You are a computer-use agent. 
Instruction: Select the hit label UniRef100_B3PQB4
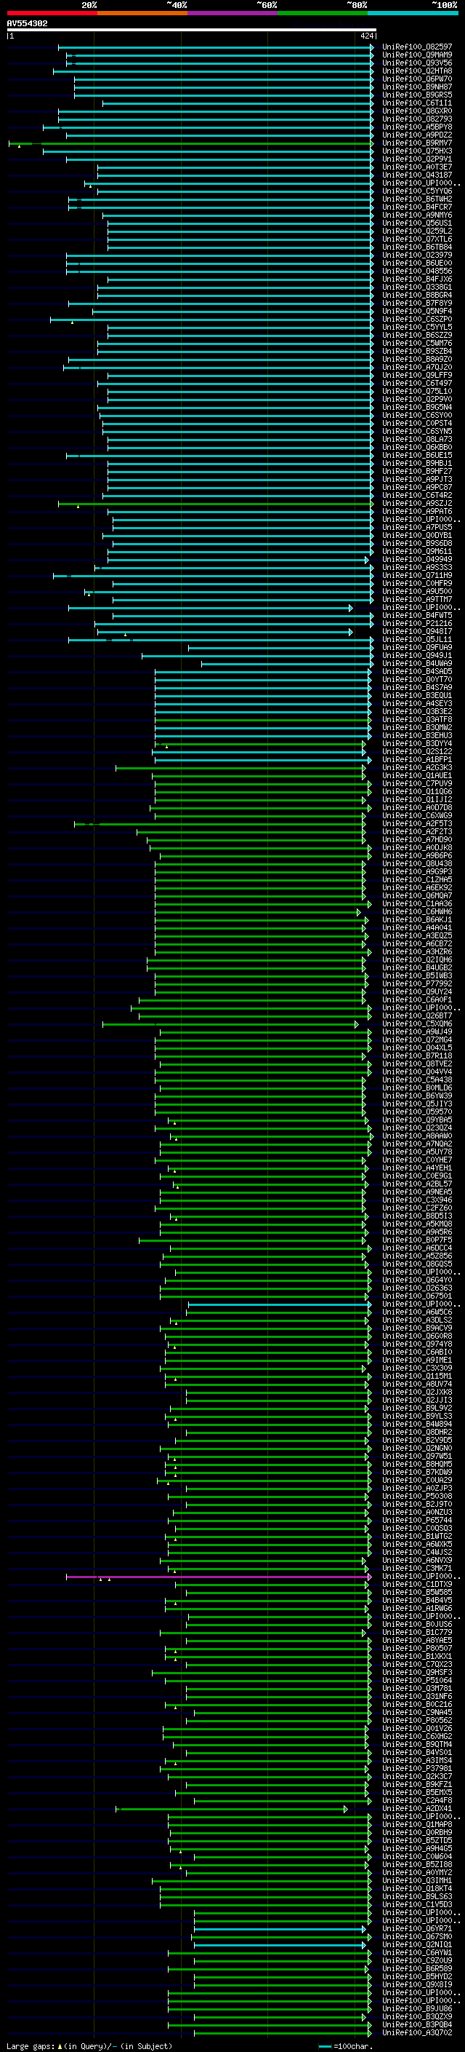(x=417, y=2025)
